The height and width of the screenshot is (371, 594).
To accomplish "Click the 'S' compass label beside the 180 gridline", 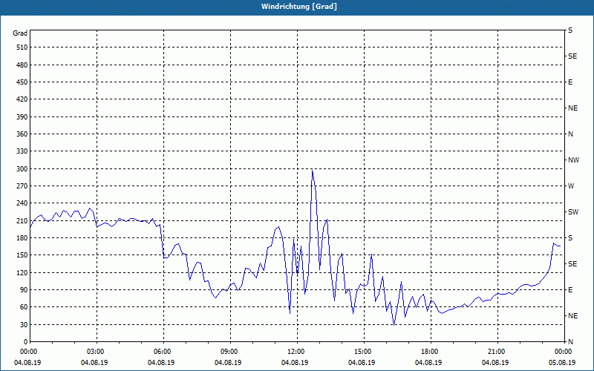I will (x=570, y=238).
